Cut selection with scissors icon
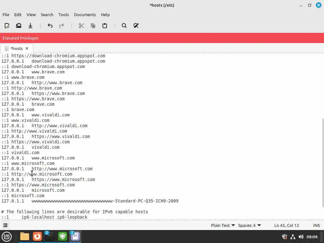The width and height of the screenshot is (324, 243). tap(81, 26)
